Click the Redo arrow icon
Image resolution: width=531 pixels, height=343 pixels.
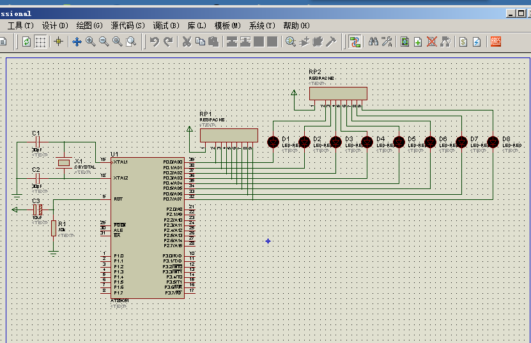click(168, 42)
